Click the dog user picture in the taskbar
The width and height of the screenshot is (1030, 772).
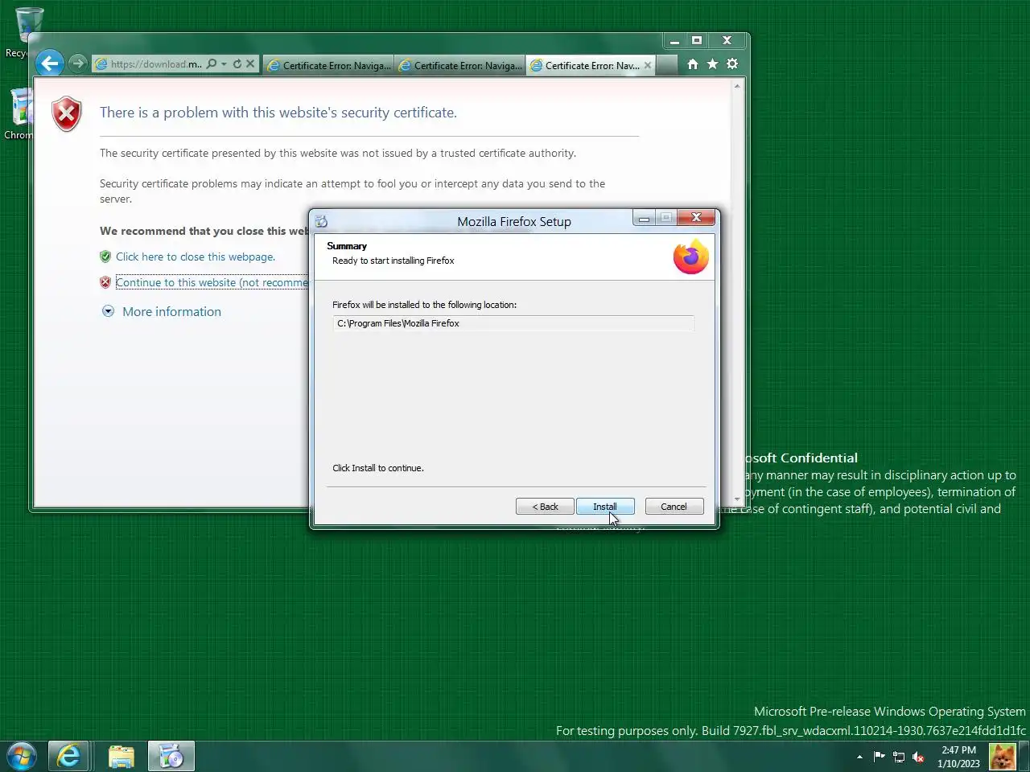coord(1003,757)
